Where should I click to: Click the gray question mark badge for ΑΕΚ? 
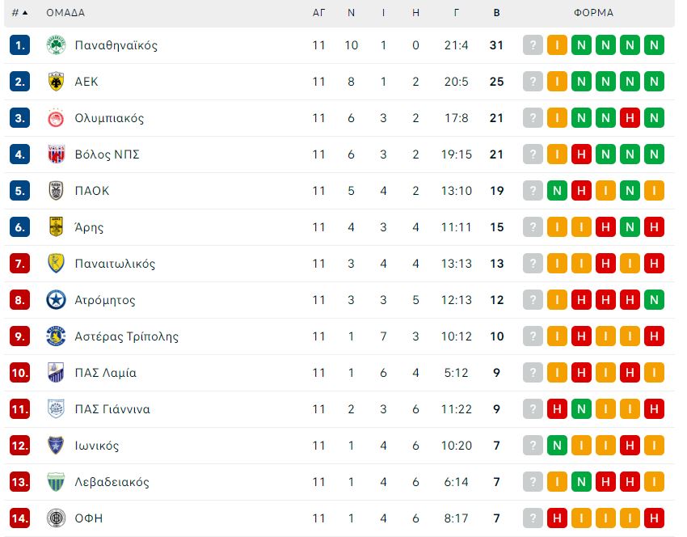(x=533, y=82)
